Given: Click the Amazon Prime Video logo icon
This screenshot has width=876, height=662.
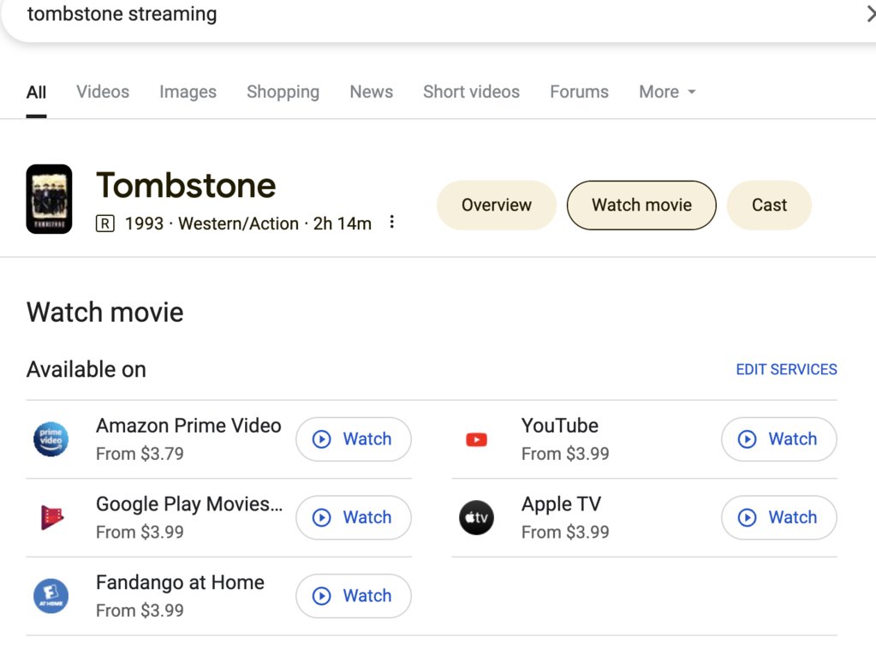Looking at the screenshot, I should point(51,439).
